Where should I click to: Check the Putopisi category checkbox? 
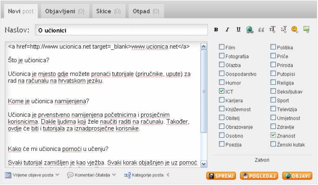tap(273, 74)
